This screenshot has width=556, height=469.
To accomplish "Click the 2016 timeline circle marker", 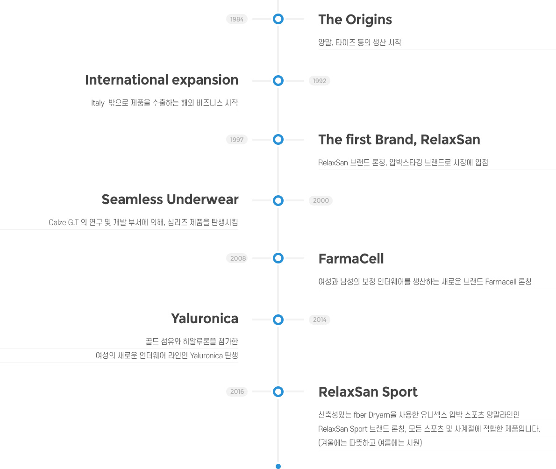I will (x=278, y=392).
